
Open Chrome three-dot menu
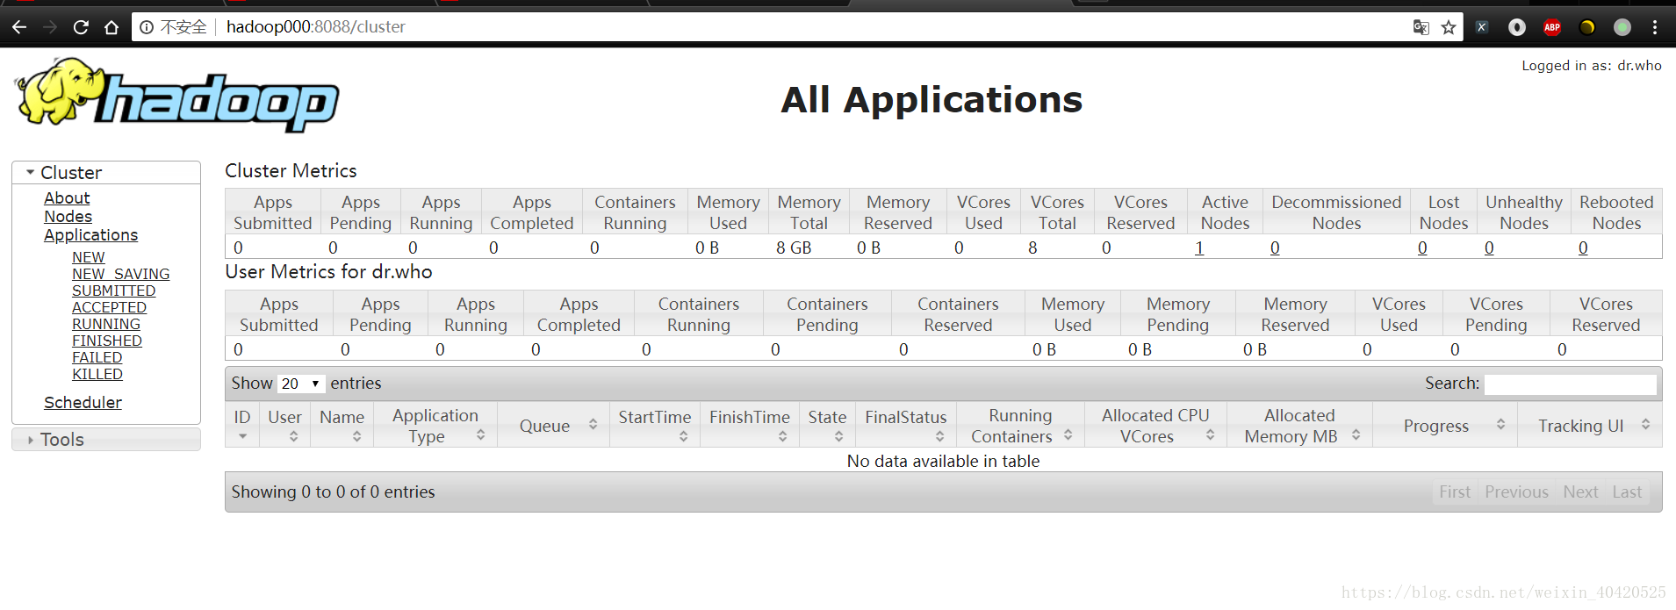(x=1655, y=27)
